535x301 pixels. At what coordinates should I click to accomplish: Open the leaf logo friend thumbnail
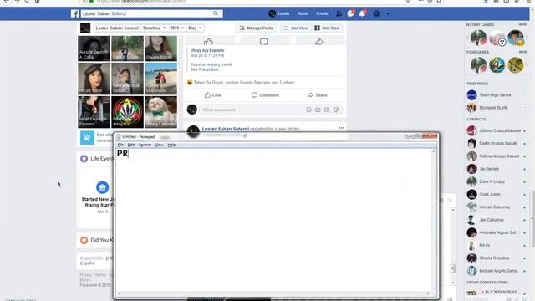[x=127, y=112]
